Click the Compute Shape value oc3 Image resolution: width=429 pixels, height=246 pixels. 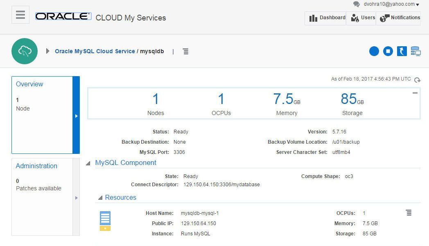coord(349,176)
